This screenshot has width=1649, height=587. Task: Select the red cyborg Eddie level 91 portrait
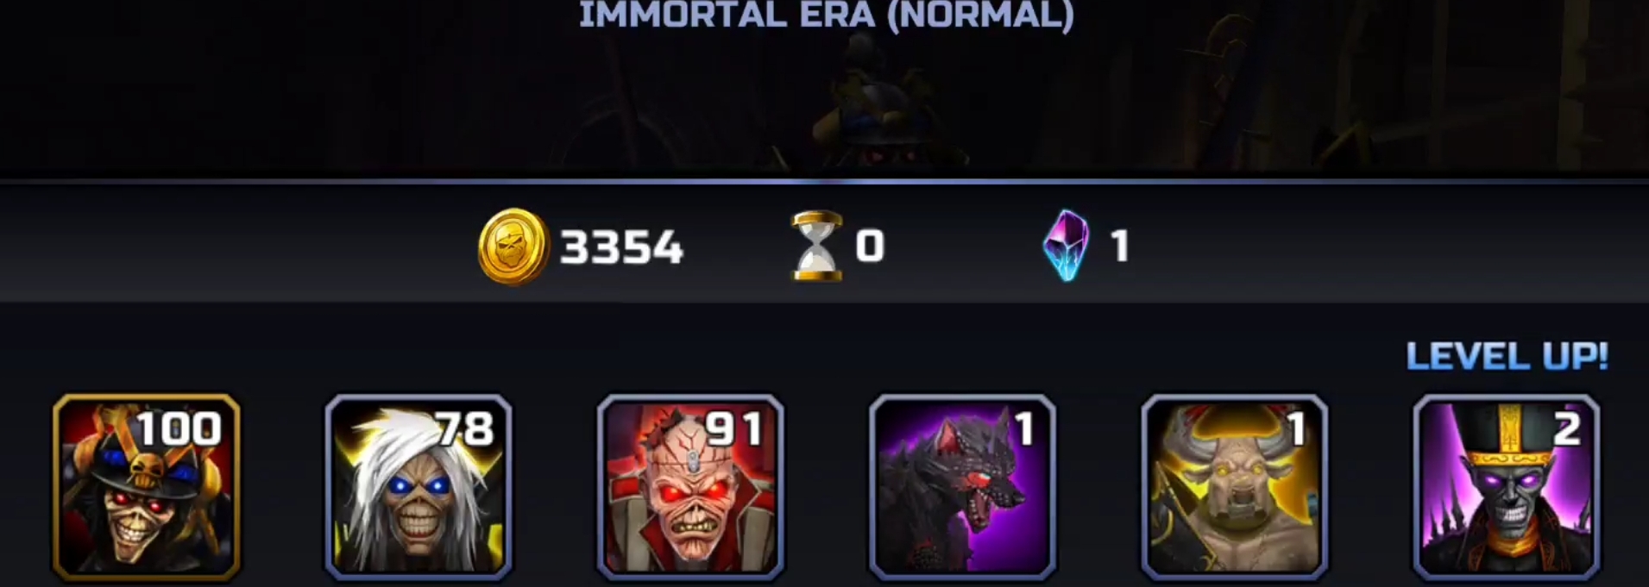click(x=690, y=487)
